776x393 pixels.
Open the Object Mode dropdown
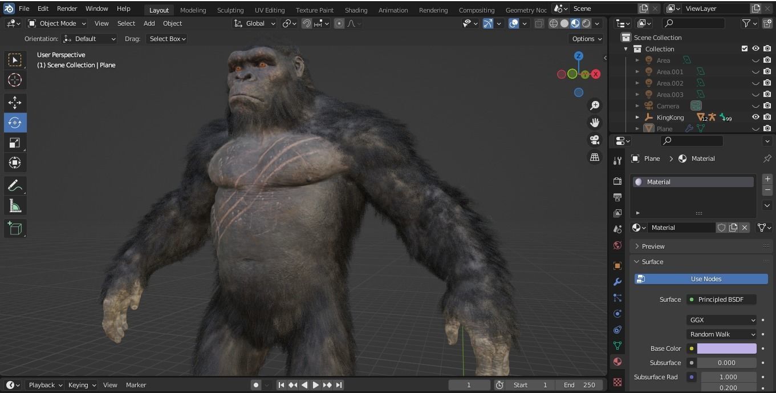click(57, 23)
